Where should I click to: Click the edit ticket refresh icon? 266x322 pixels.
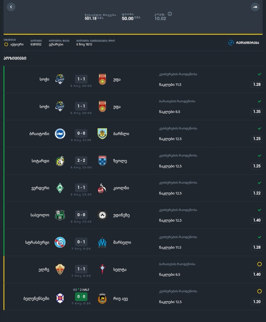(x=231, y=43)
